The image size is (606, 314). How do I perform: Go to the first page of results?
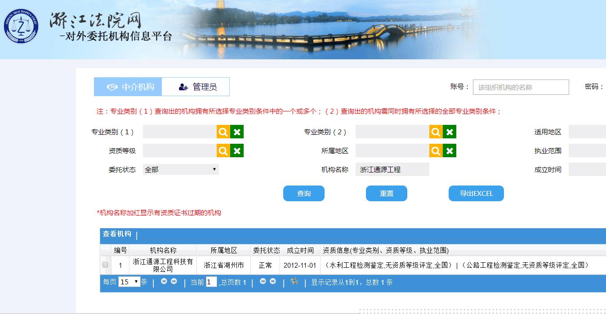click(x=164, y=282)
